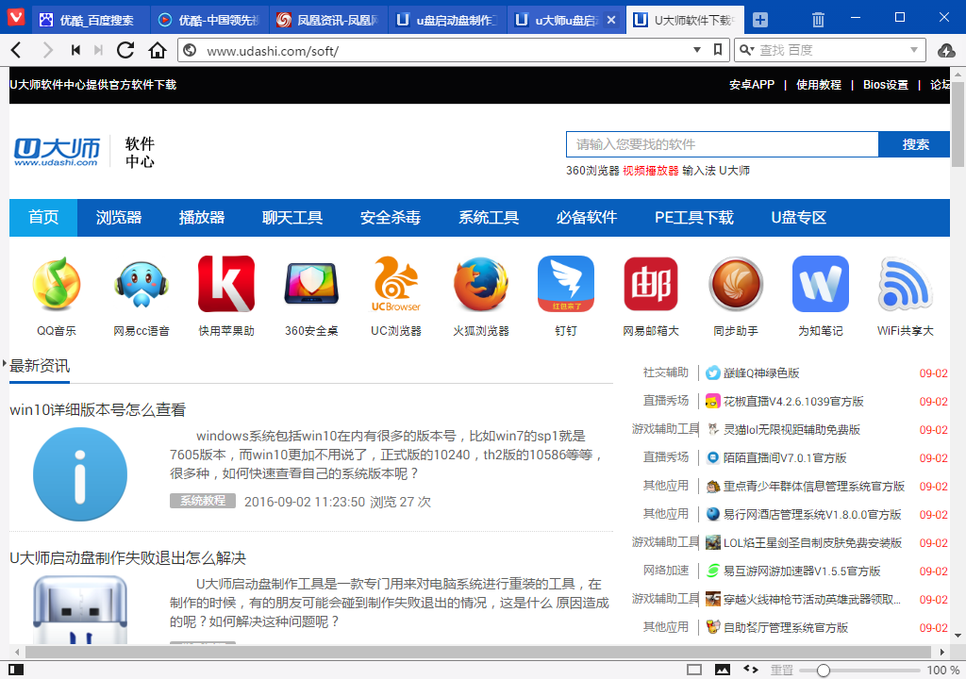
Task: Click the zoom slider in status bar
Action: coord(824,670)
